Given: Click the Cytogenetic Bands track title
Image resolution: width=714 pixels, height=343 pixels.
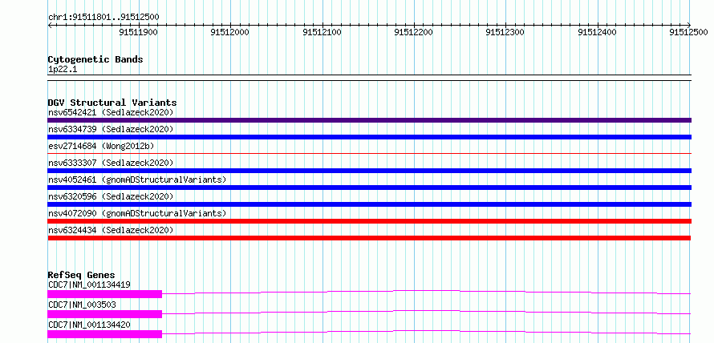Looking at the screenshot, I should [95, 59].
